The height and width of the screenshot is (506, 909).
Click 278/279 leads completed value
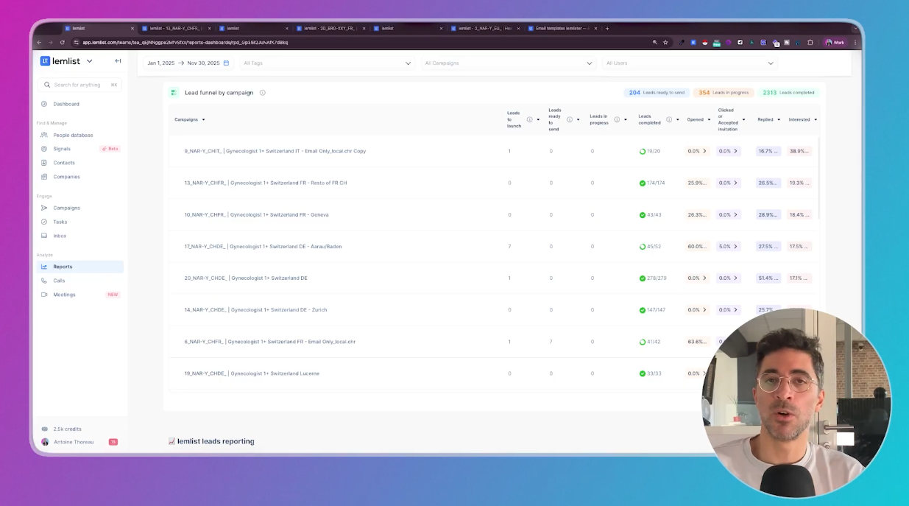click(652, 278)
